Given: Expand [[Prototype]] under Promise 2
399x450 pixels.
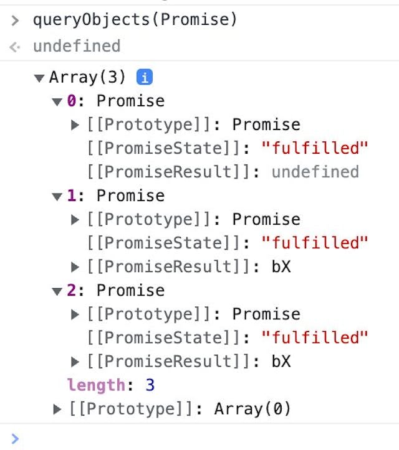Looking at the screenshot, I should pyautogui.click(x=75, y=314).
